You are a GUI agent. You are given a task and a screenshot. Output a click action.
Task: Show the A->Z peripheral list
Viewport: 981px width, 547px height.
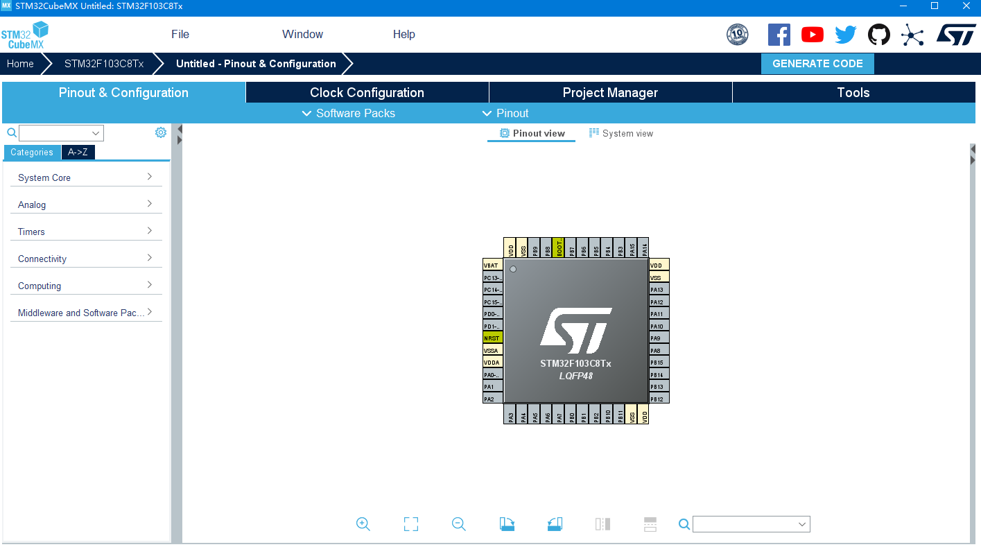(78, 152)
